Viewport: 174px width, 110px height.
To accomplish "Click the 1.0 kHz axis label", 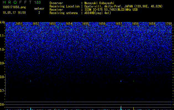I will pos(2,50).
